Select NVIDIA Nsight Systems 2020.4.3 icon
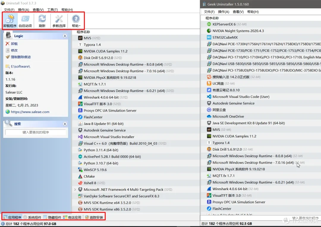 point(209,31)
